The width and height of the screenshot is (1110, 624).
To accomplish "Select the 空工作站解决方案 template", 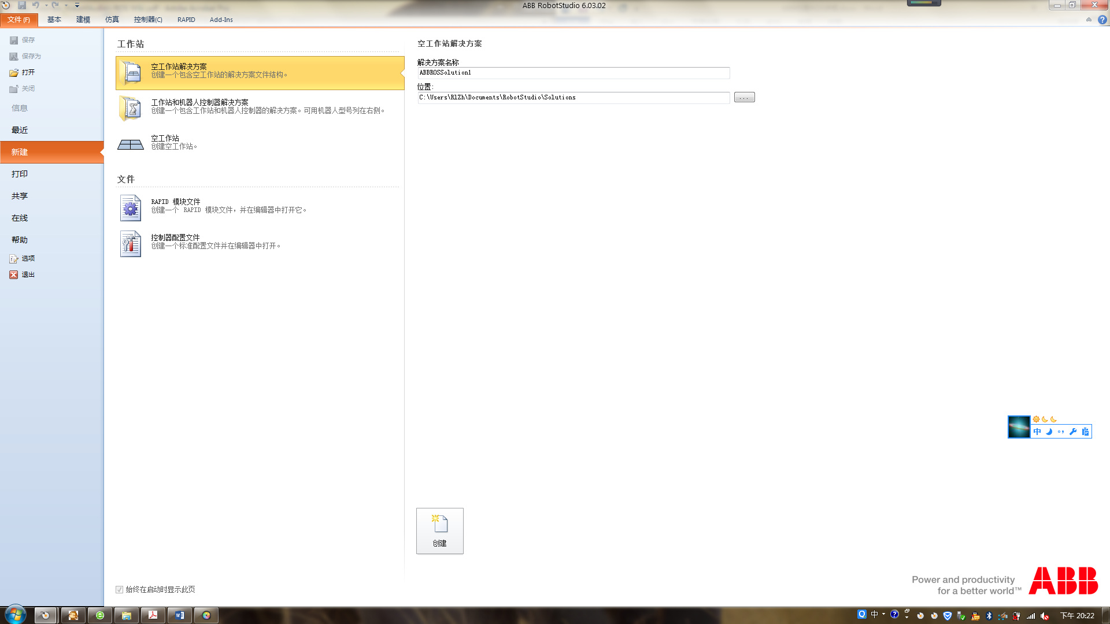I will tap(260, 73).
